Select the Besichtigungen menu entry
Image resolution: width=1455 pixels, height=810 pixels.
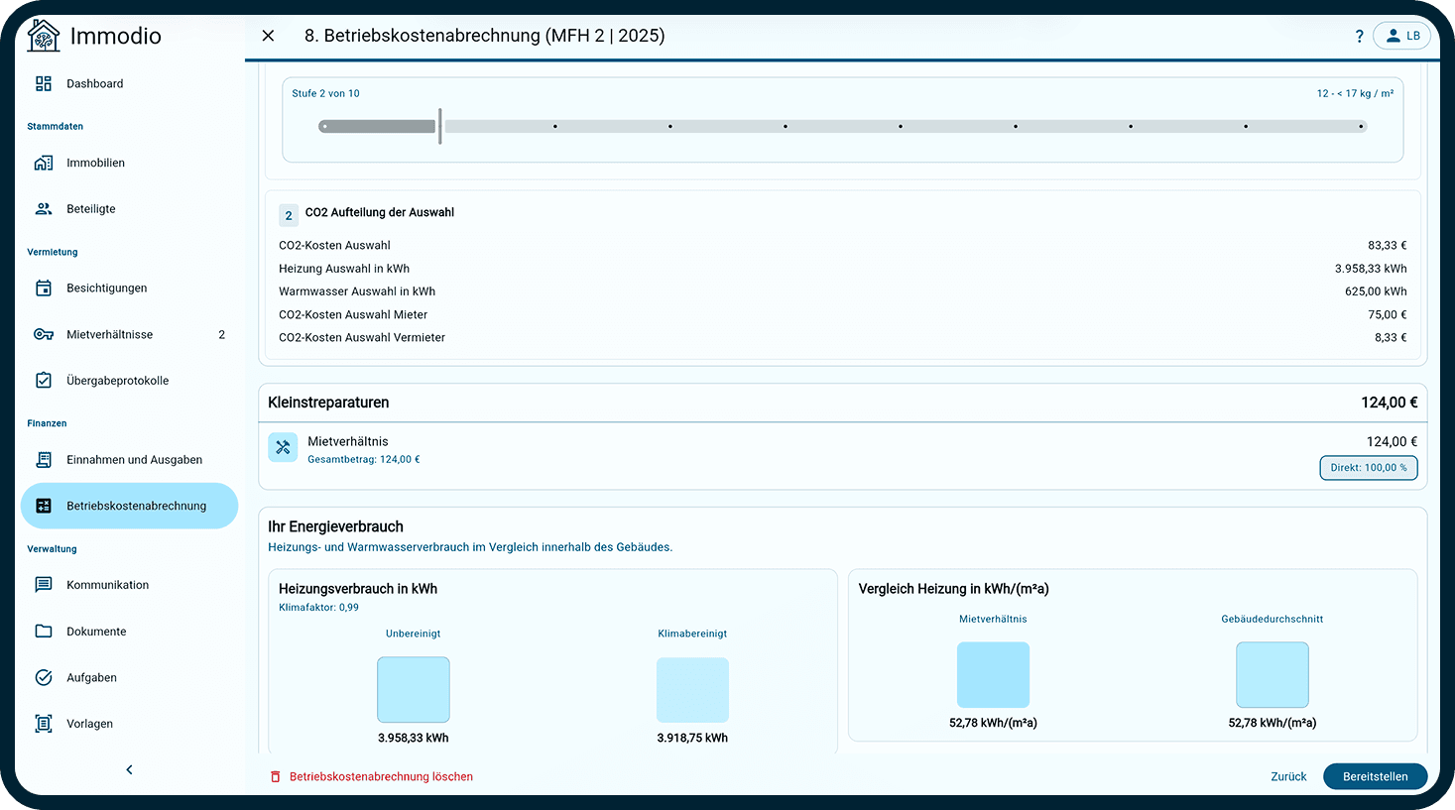[129, 289]
